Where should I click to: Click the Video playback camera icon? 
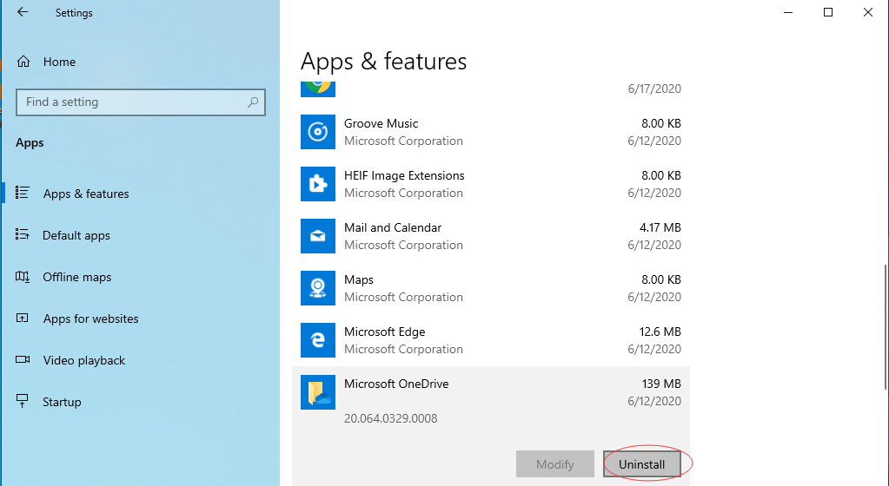pyautogui.click(x=23, y=359)
